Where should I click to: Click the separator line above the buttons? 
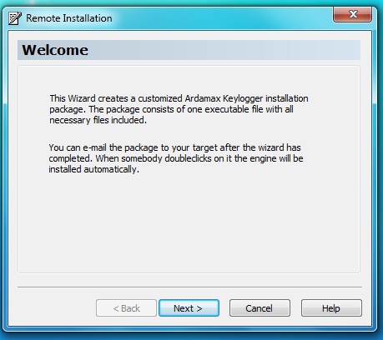[189, 287]
